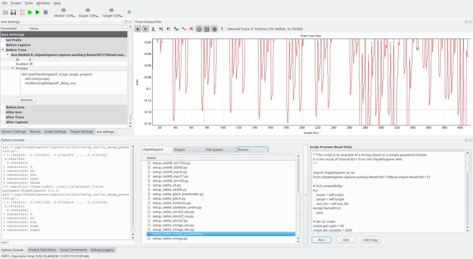Collapse the Before Trace tree section
The width and height of the screenshot is (473, 259).
tap(3, 50)
